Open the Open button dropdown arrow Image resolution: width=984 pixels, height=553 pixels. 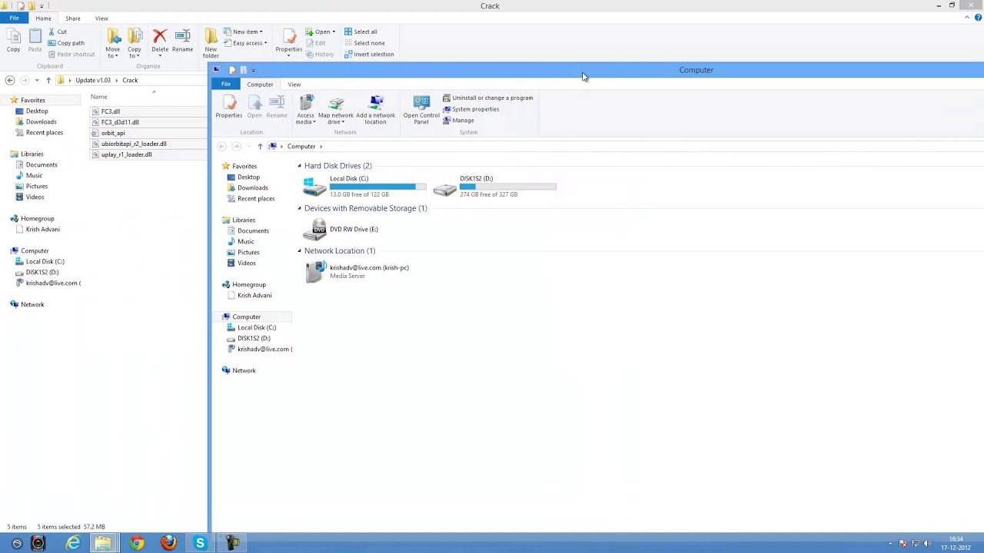tap(333, 31)
